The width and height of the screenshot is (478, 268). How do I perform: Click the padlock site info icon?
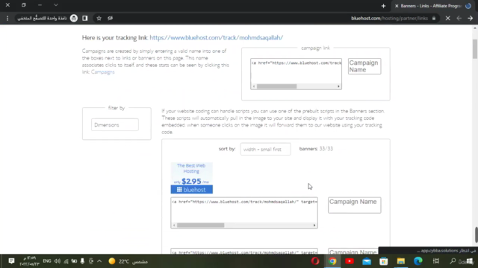click(x=434, y=18)
